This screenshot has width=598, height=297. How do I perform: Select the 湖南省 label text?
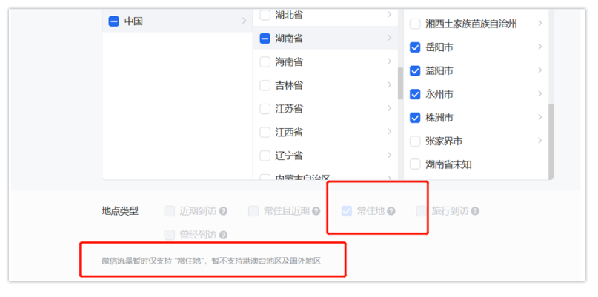[289, 39]
